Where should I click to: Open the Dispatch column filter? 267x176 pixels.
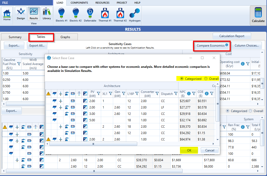(x=176, y=94)
